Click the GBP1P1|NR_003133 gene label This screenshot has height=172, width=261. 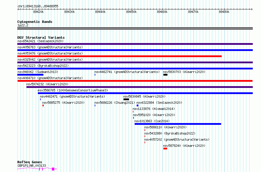[32, 166]
